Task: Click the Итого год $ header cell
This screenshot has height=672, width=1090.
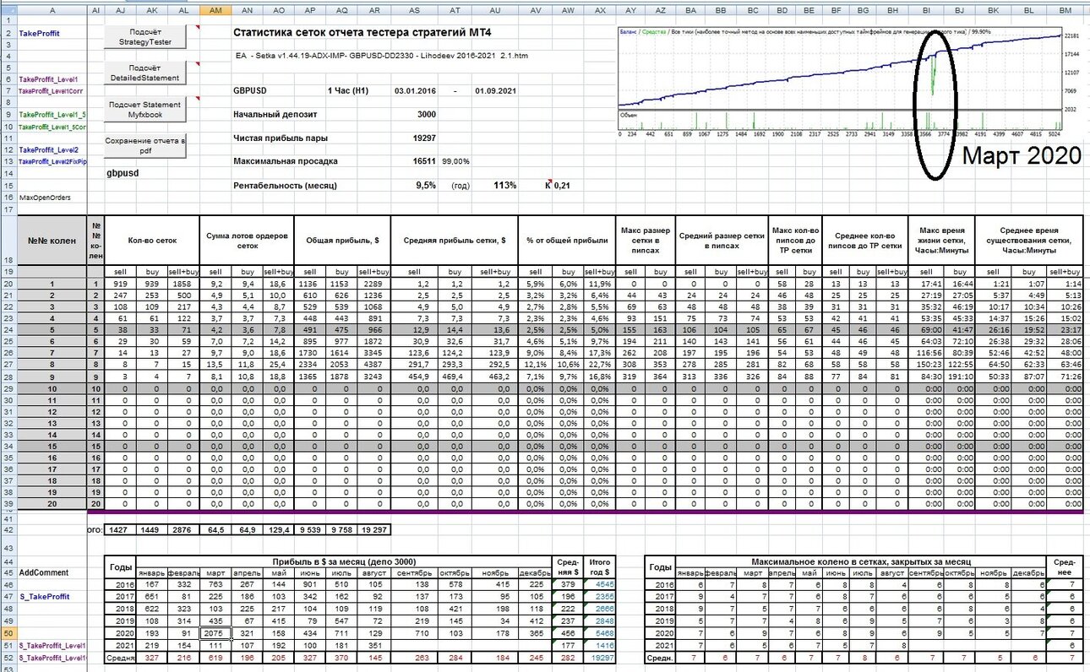Action: click(x=600, y=566)
